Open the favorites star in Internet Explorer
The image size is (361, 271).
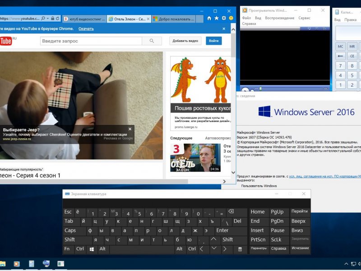pos(217,18)
